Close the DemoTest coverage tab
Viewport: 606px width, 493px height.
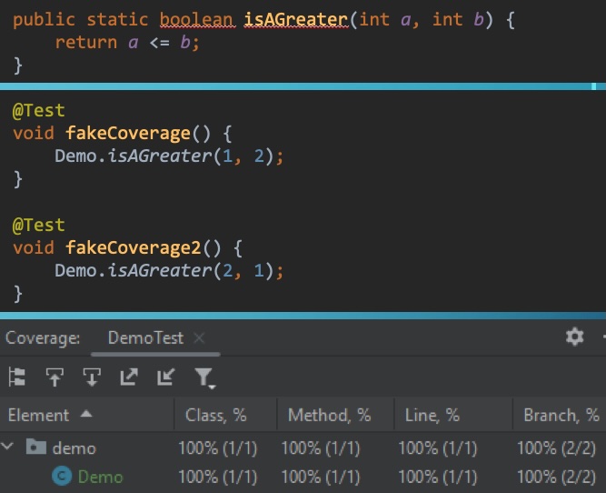click(x=199, y=337)
